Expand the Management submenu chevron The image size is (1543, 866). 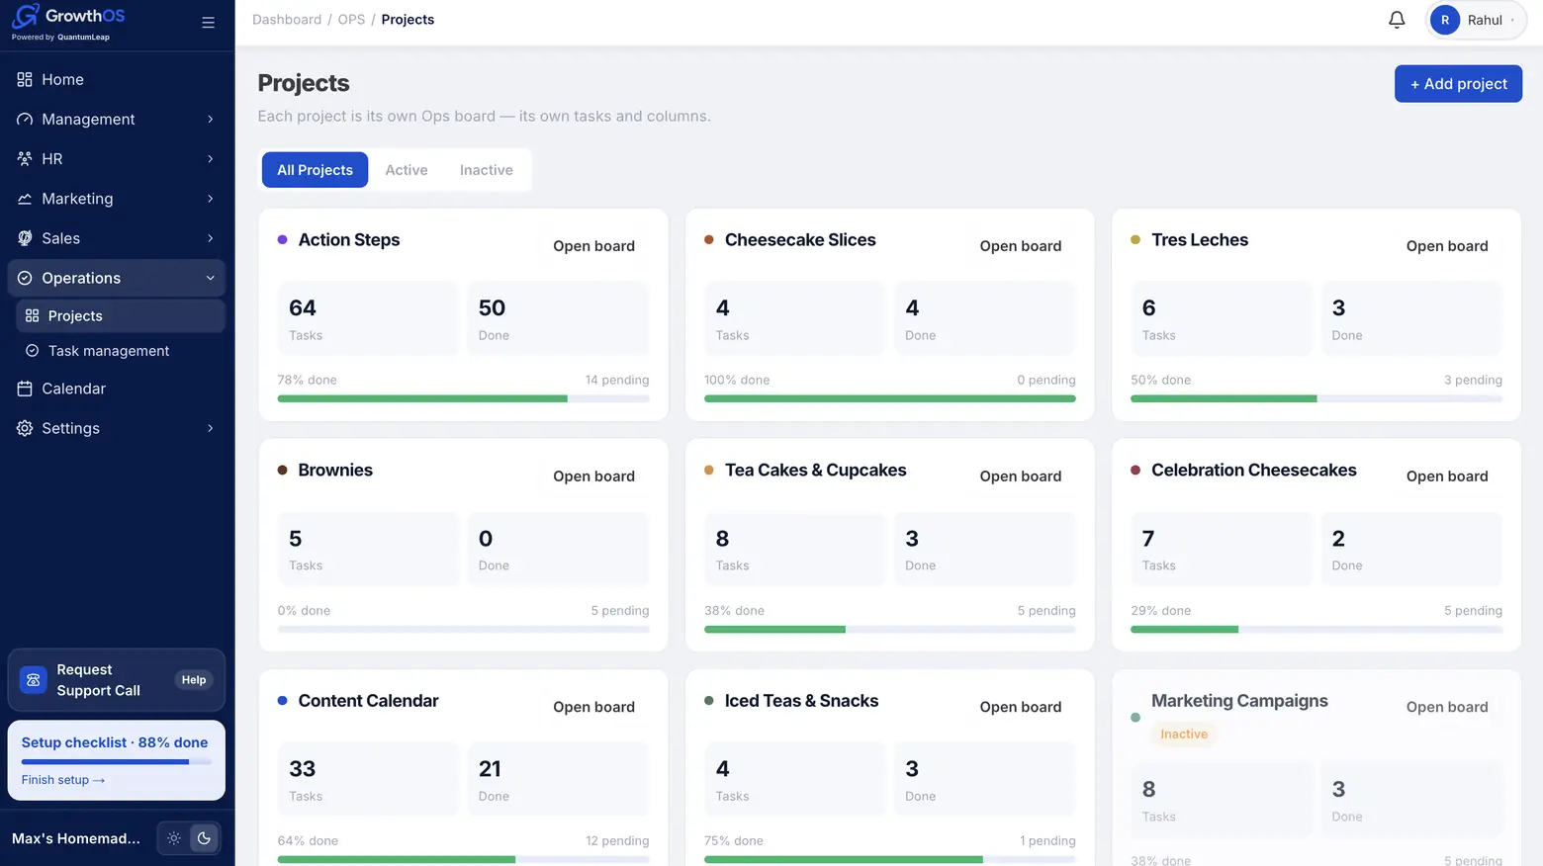click(210, 120)
